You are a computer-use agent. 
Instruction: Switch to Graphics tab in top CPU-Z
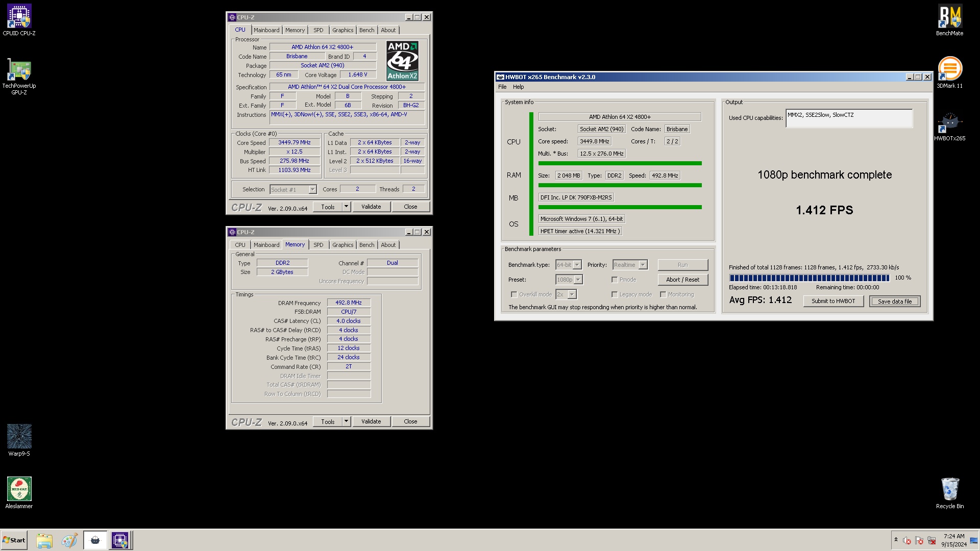coord(342,30)
